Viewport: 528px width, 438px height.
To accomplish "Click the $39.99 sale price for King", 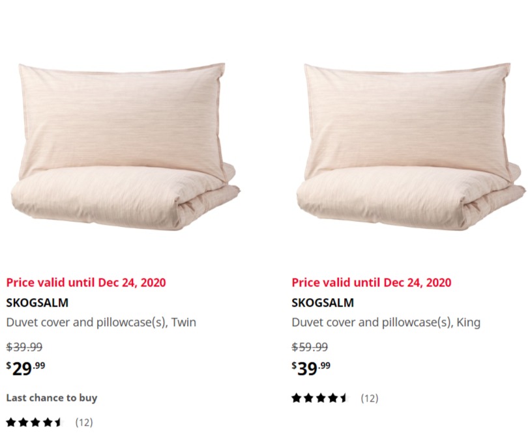I will pyautogui.click(x=311, y=368).
